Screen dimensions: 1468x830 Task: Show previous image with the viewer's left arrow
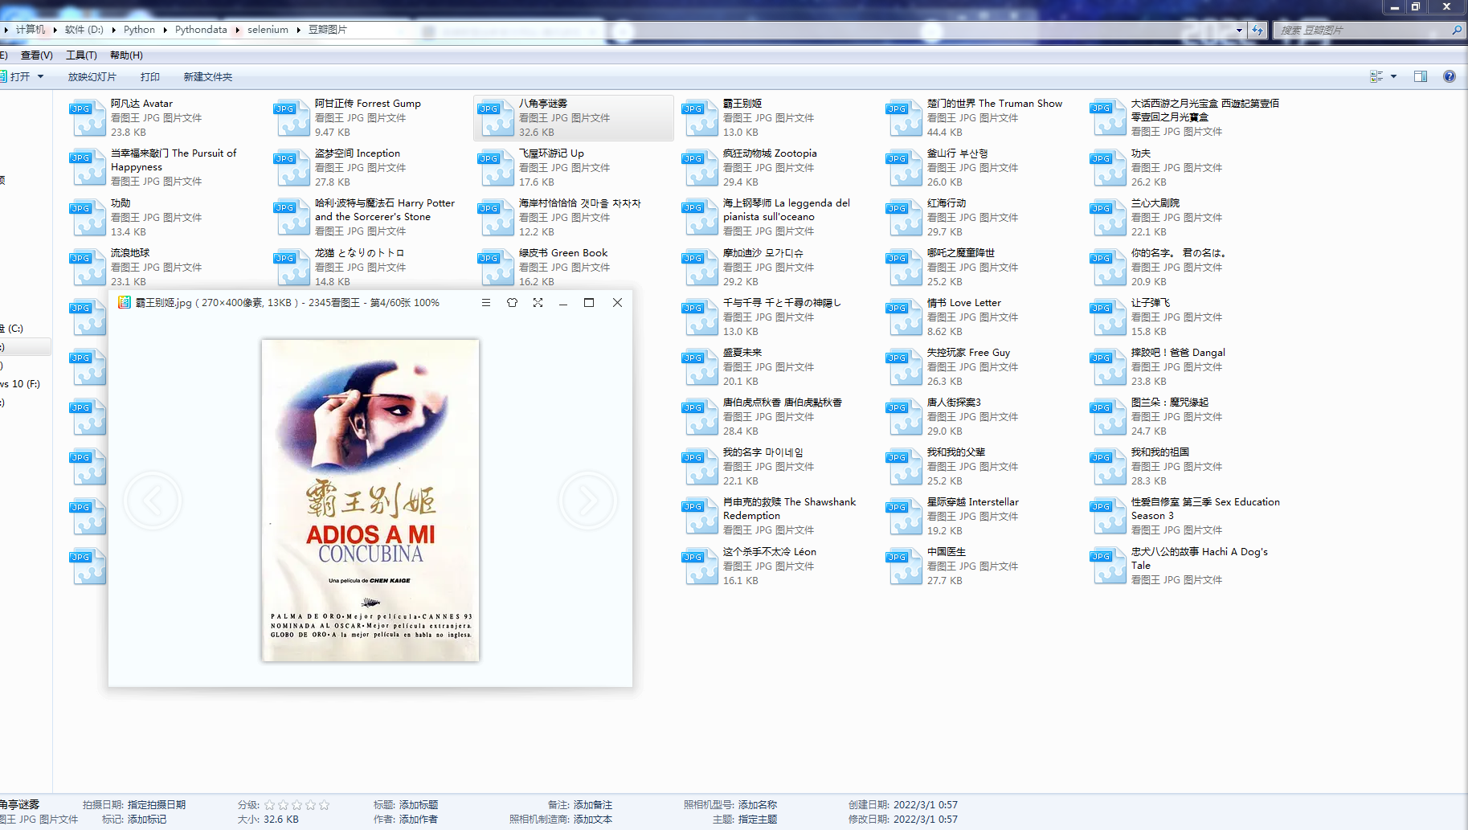[153, 501]
